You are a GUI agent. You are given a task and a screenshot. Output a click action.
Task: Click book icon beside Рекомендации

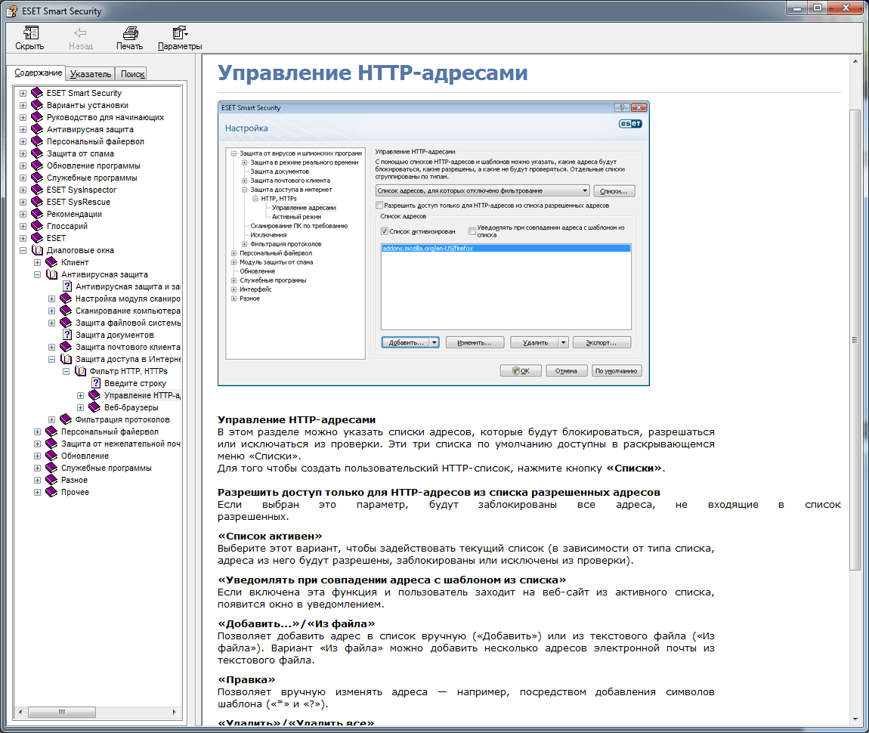coord(37,214)
